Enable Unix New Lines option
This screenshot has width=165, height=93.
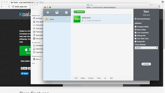(x=136, y=38)
